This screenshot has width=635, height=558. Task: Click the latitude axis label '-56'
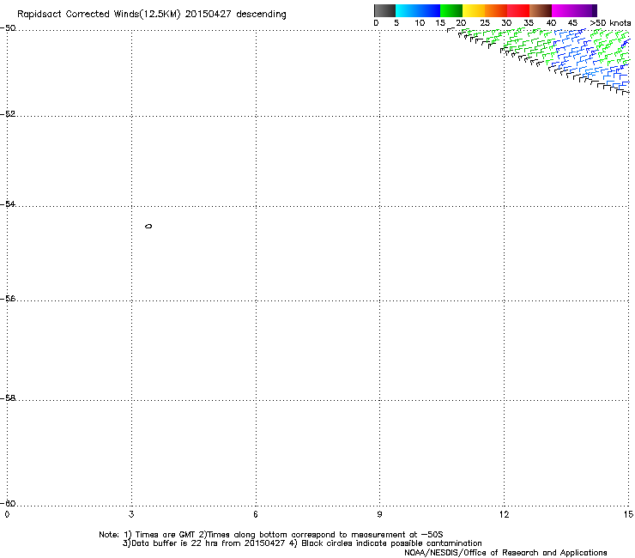point(8,299)
